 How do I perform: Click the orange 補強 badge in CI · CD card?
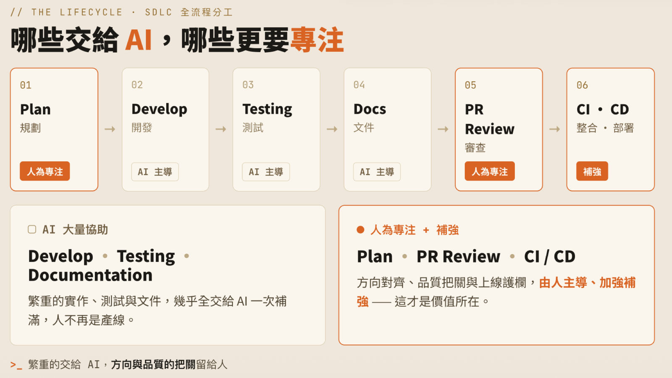(x=592, y=171)
